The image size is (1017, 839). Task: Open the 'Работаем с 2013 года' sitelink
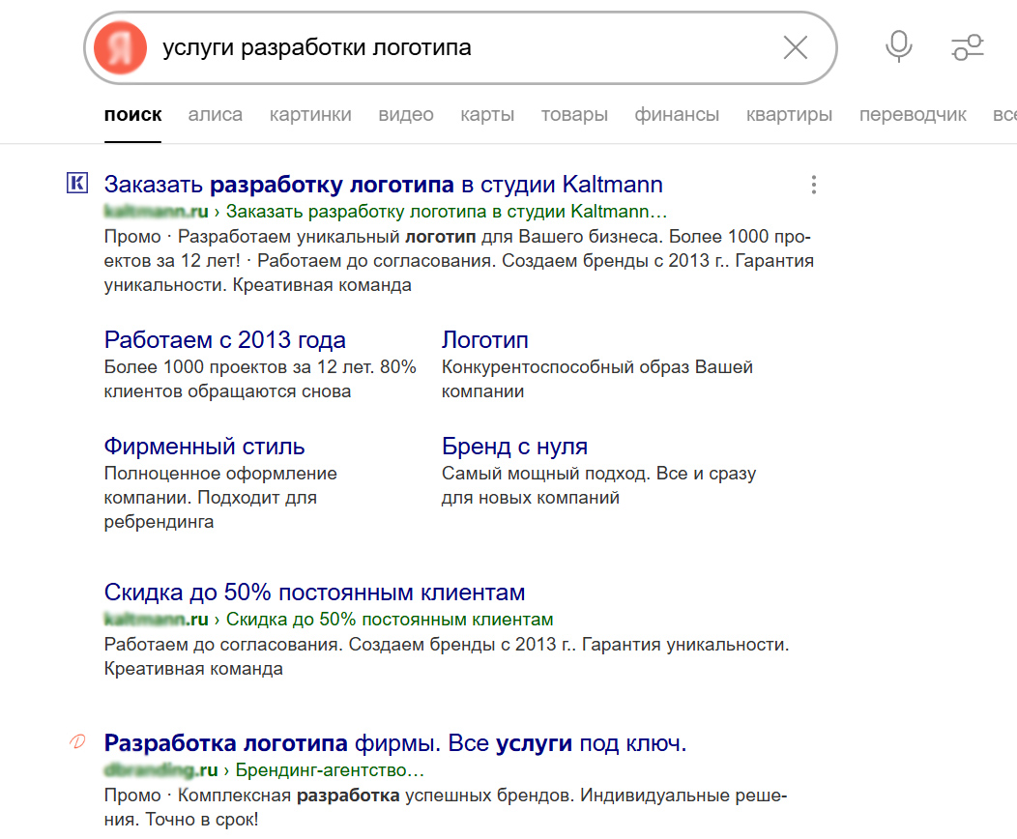[224, 340]
